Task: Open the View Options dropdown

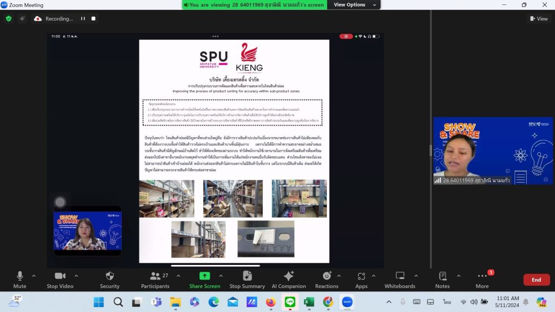Action: (x=354, y=4)
